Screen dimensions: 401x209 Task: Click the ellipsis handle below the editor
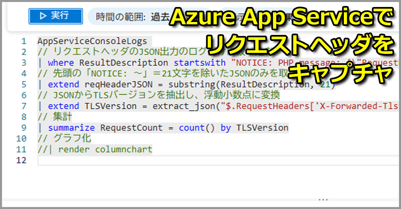(323, 199)
